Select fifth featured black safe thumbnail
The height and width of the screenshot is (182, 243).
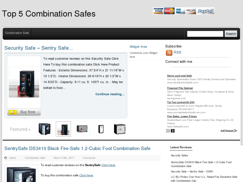(x=120, y=129)
